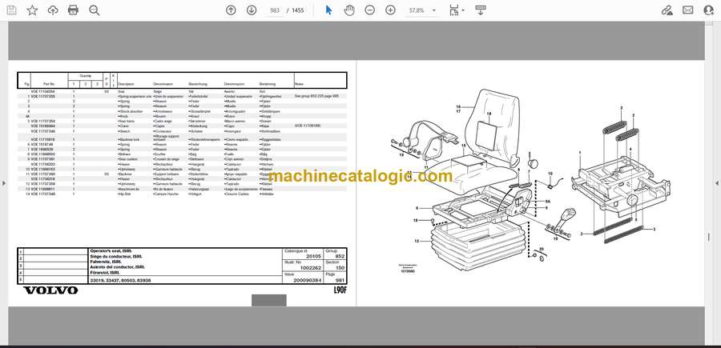Image resolution: width=721 pixels, height=348 pixels.
Task: Click group value 852 in footer box
Action: [340, 257]
